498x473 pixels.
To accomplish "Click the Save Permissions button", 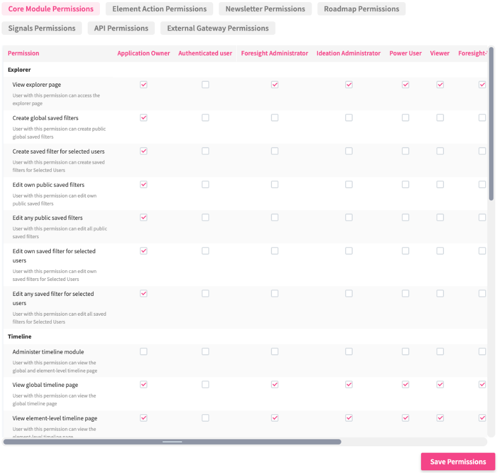I will click(458, 462).
